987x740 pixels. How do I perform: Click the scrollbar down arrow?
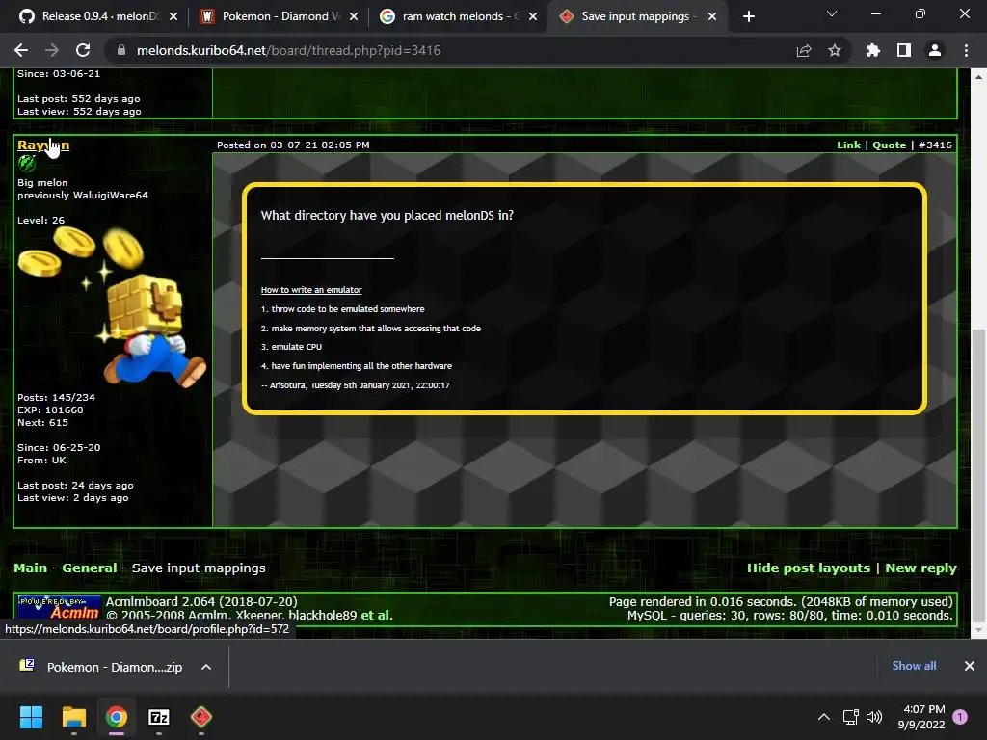978,630
